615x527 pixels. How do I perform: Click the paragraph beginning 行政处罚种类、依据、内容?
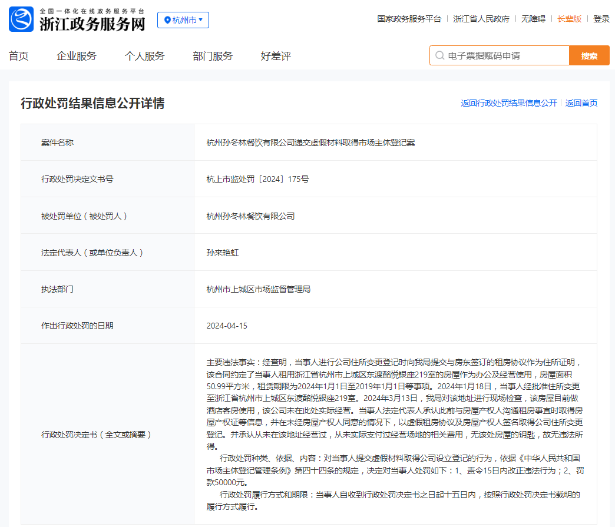pos(395,470)
